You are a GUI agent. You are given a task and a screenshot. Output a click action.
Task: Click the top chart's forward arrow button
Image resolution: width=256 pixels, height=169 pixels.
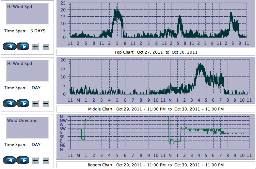coord(23,47)
